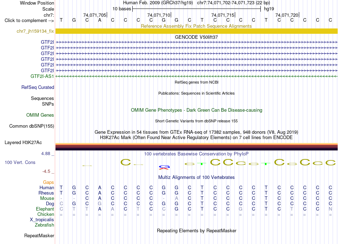
Task: Select the Elephant alignment row label
Action: coord(45,209)
